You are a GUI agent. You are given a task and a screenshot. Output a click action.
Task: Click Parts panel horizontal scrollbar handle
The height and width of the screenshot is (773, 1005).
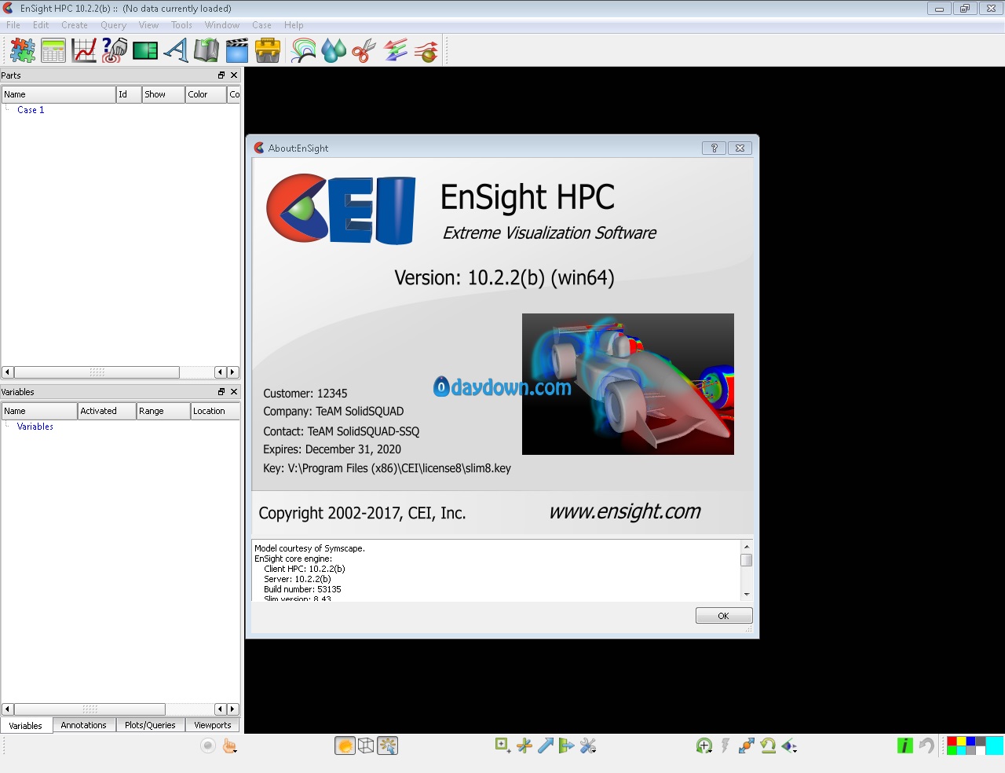click(97, 372)
